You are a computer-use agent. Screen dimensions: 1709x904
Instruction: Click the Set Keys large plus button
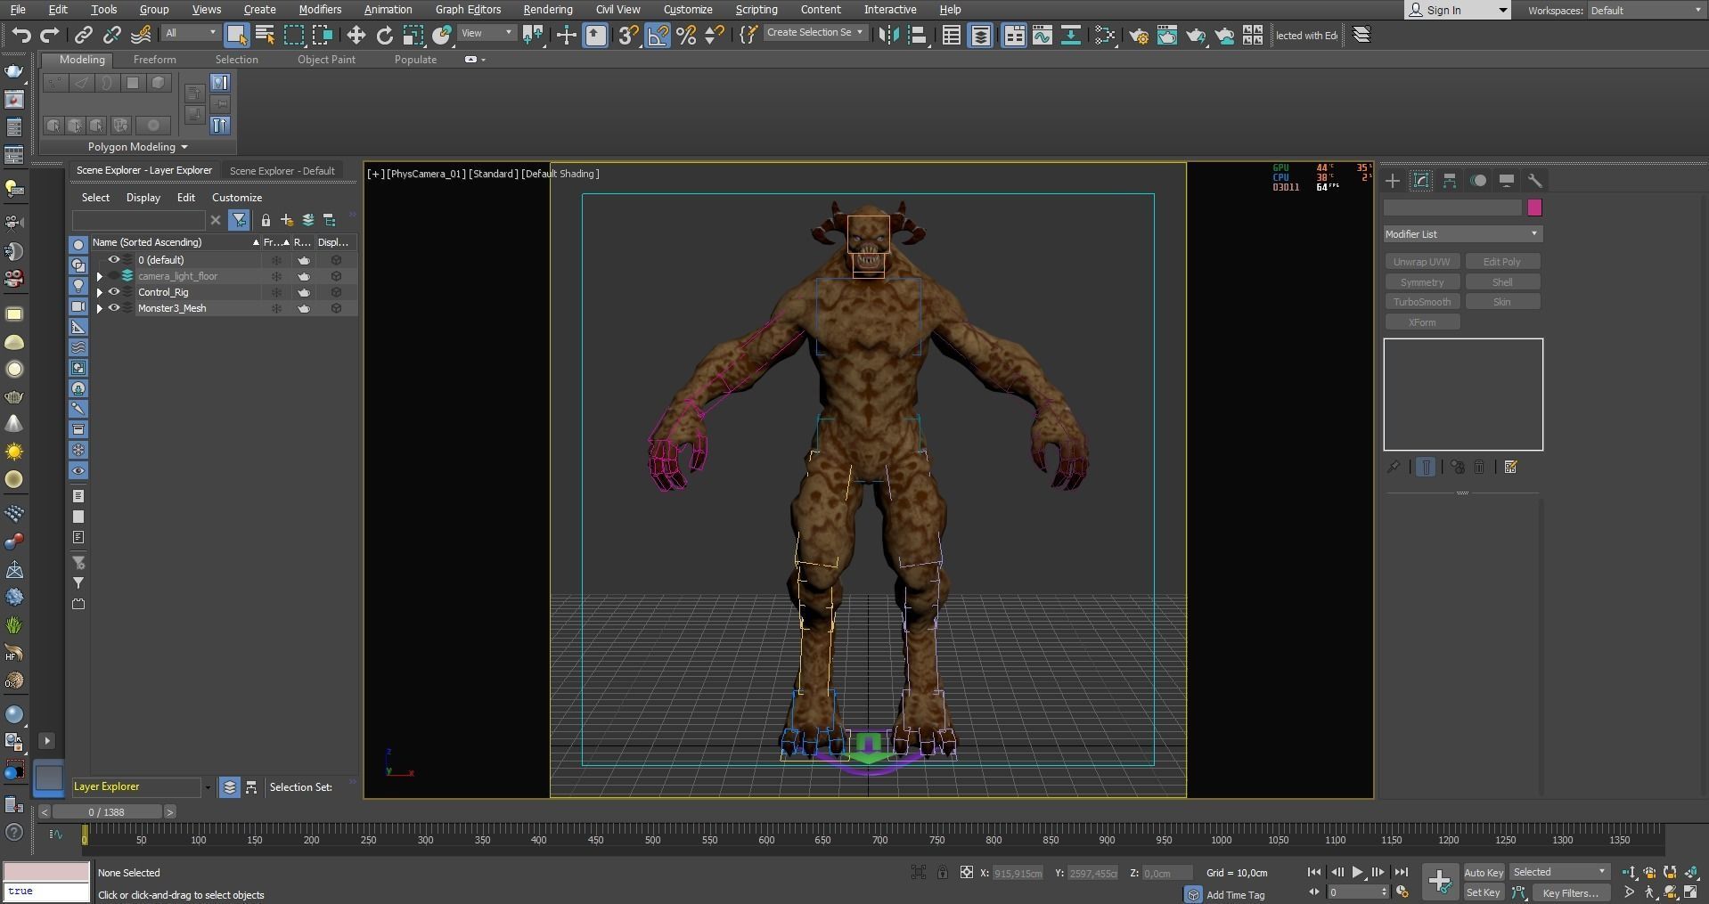tap(1440, 882)
